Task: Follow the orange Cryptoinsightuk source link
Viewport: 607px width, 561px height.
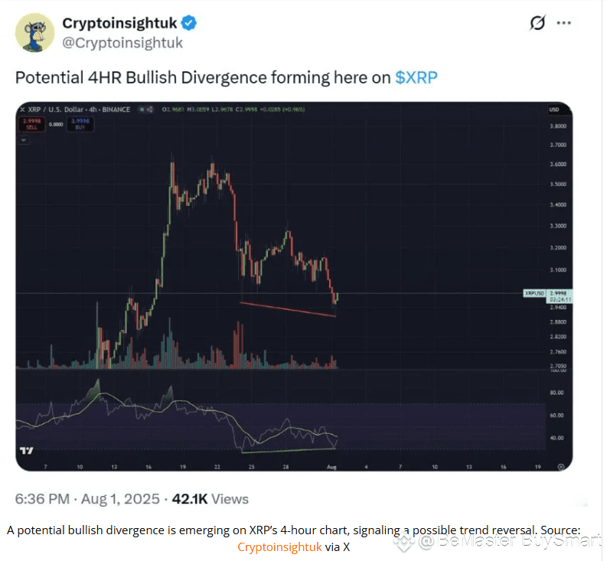Action: (x=279, y=547)
